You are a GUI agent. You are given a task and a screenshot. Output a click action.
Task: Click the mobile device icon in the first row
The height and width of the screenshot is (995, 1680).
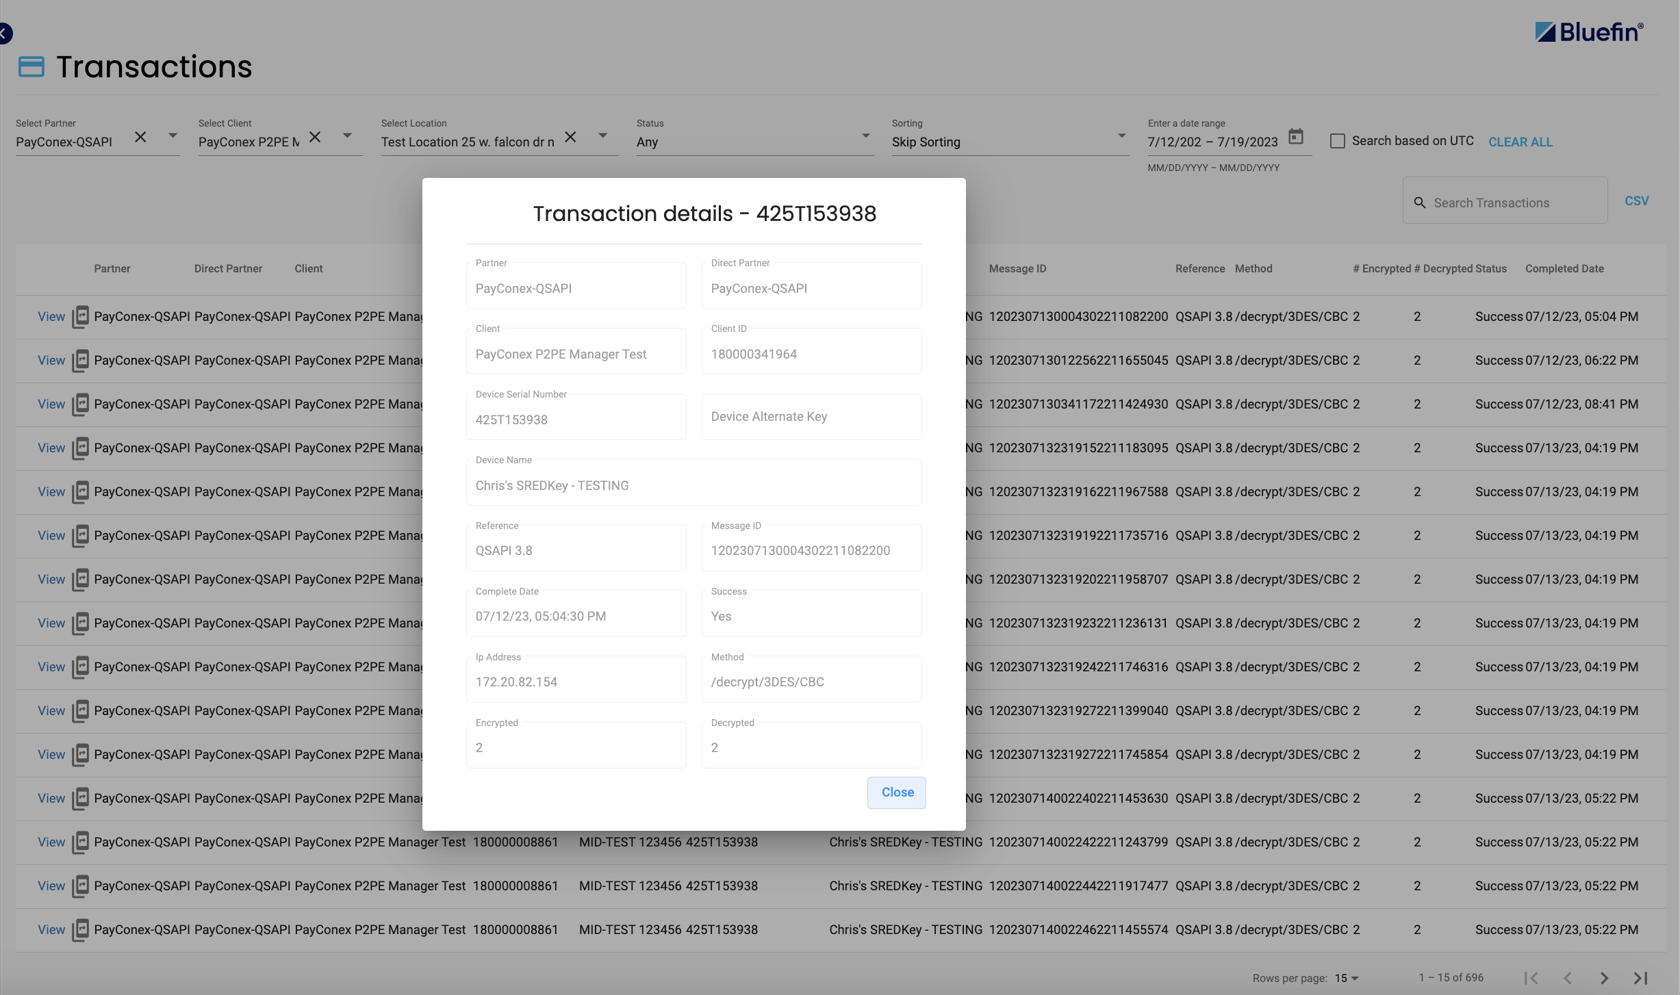click(x=81, y=317)
